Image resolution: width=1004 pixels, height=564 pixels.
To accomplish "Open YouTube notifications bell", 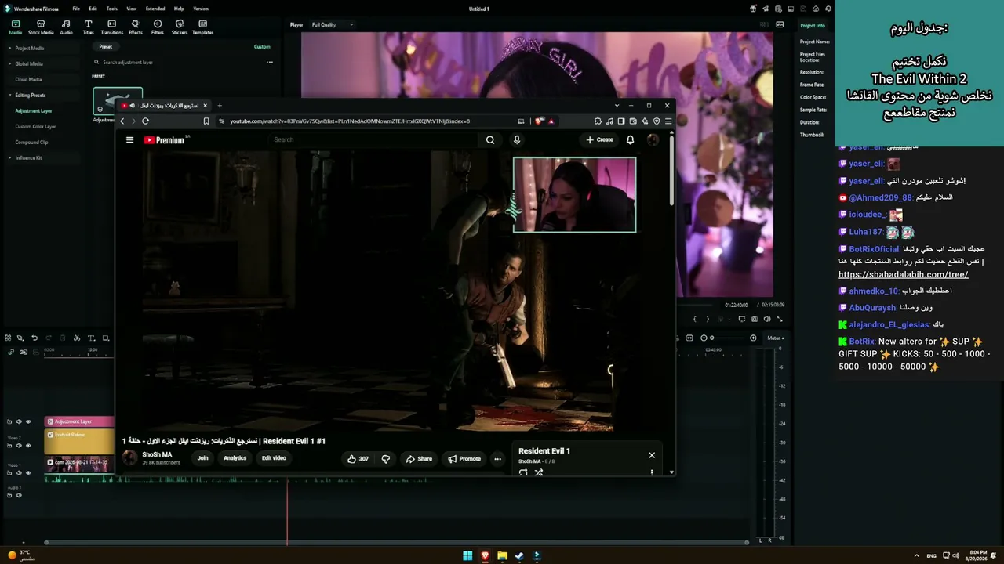I will pyautogui.click(x=630, y=140).
